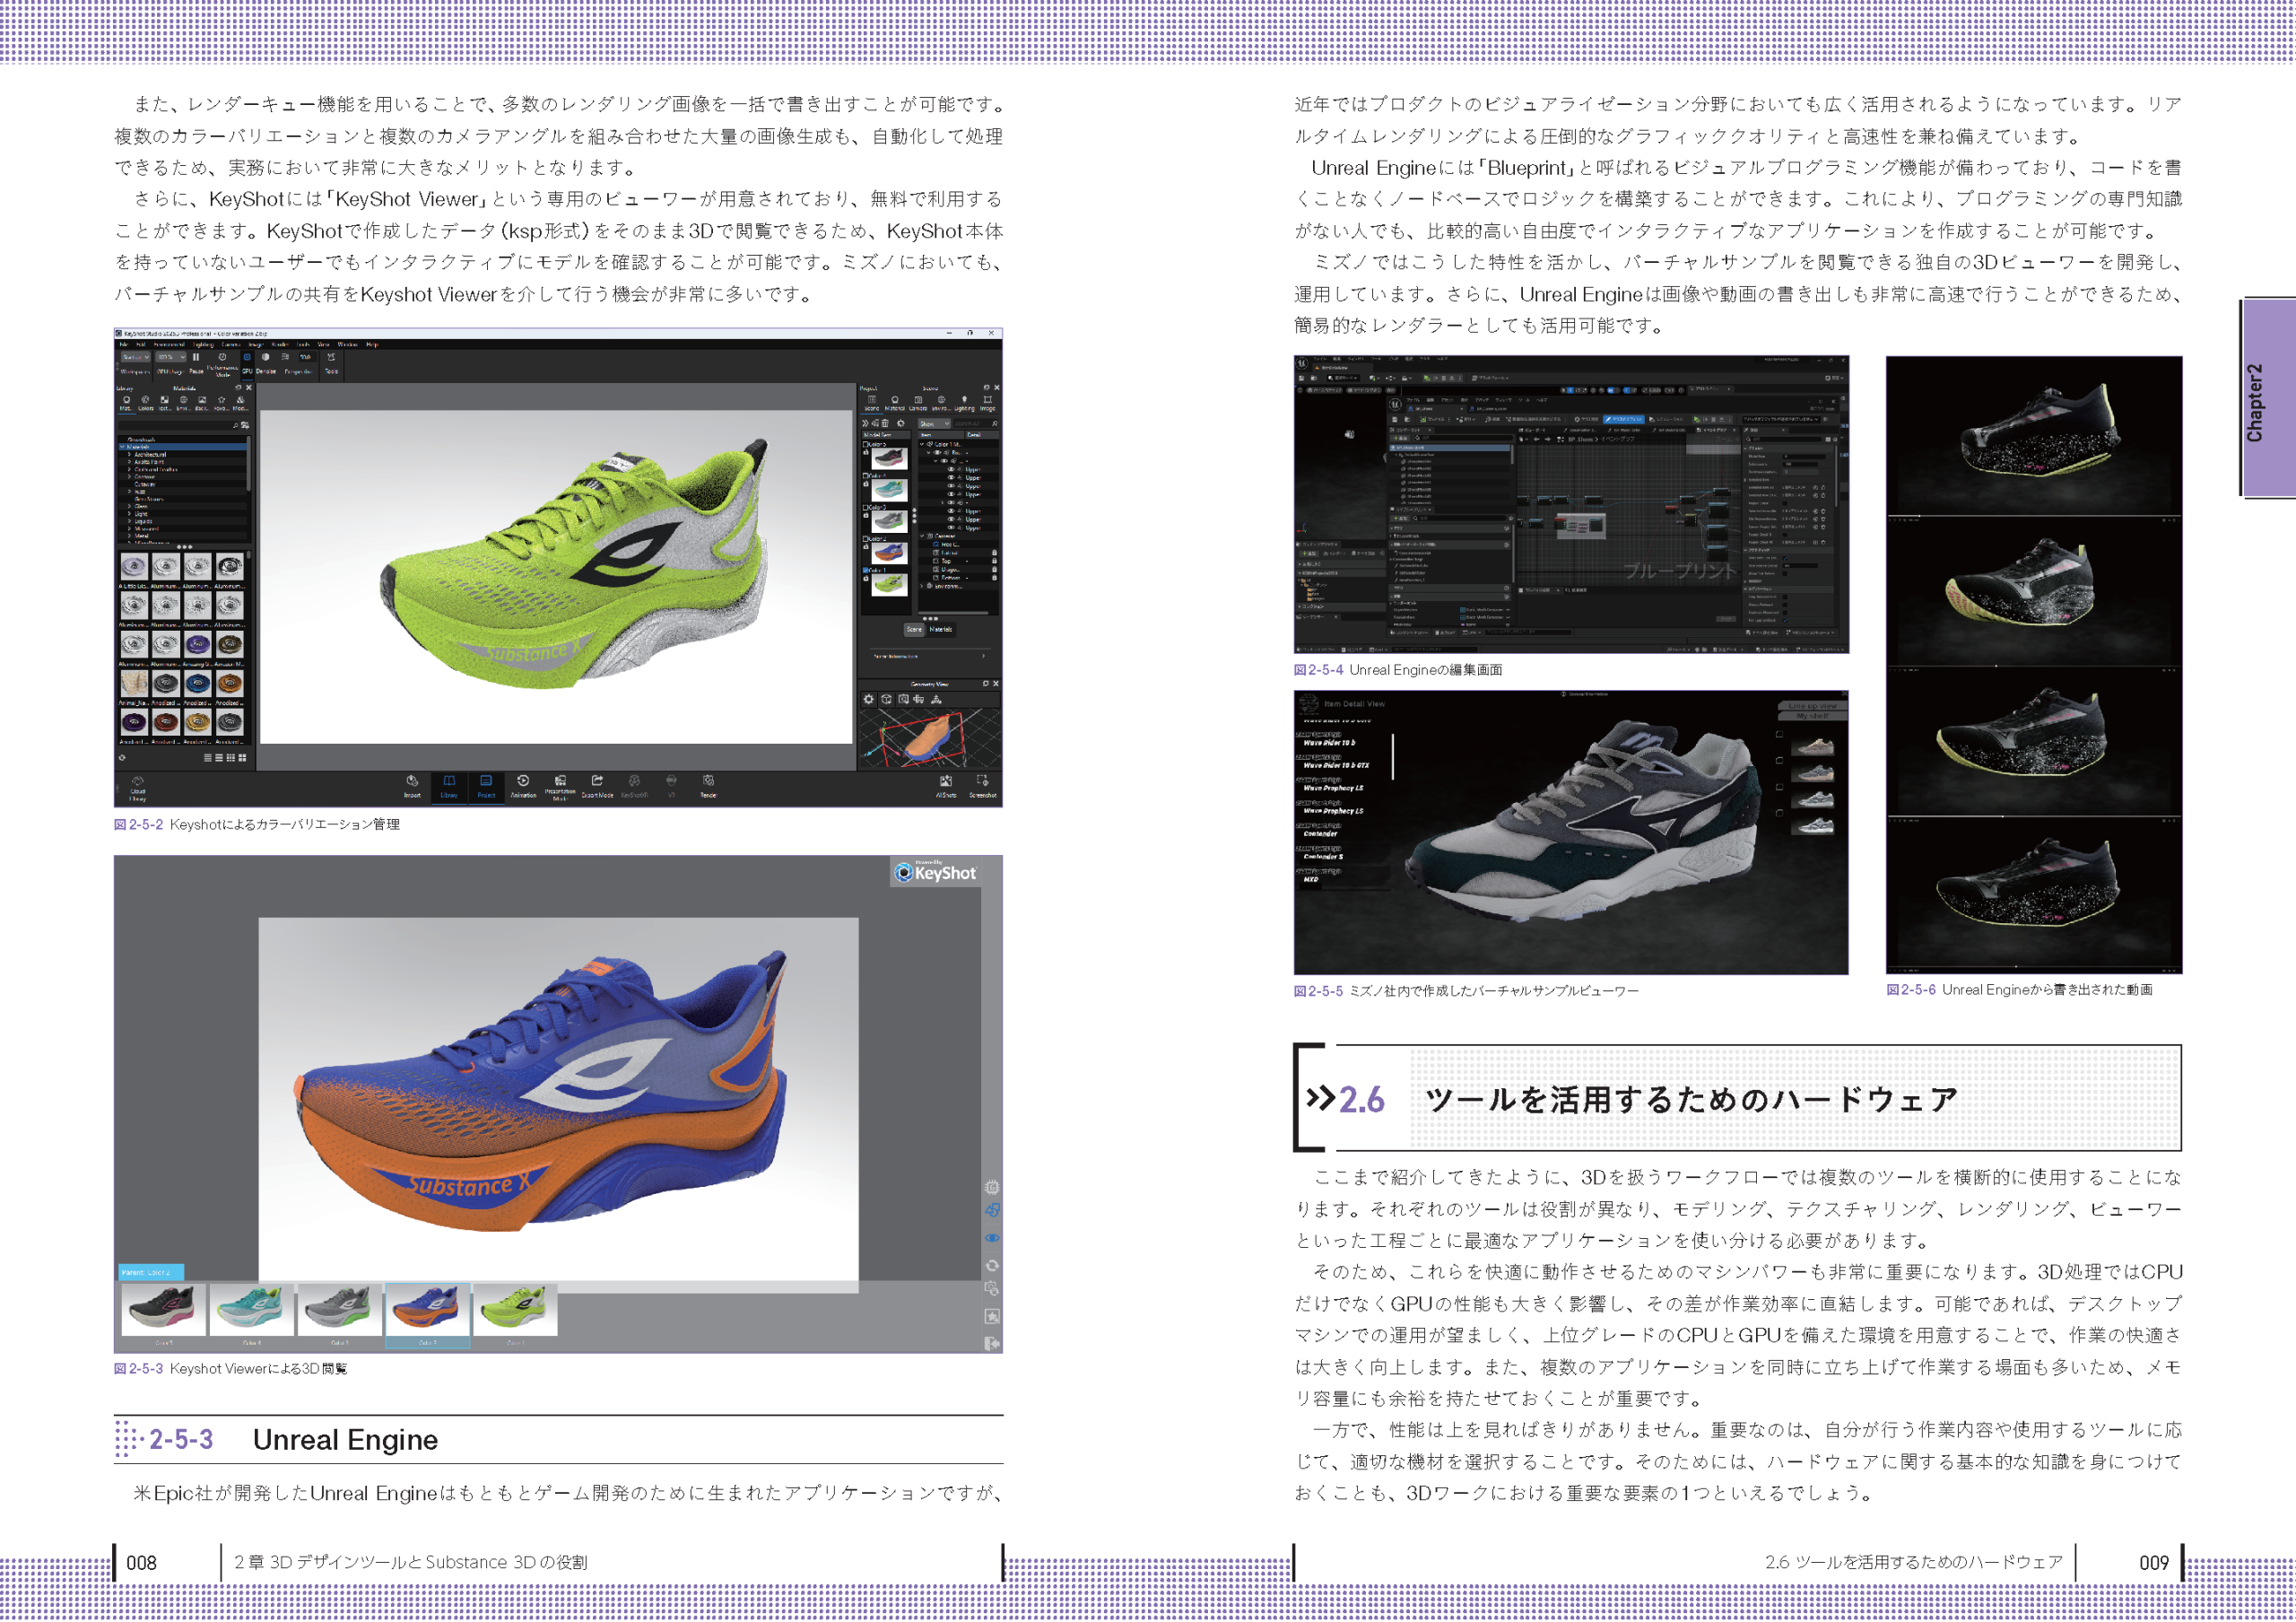This screenshot has width=2296, height=1622.
Task: Click the exit icon in KeyShot Viewer
Action: click(x=991, y=1343)
